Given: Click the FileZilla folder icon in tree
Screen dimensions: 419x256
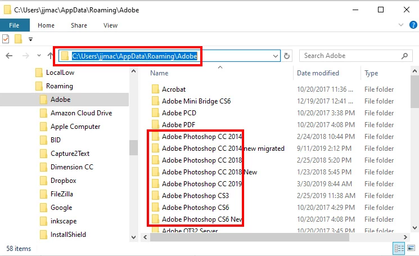Looking at the screenshot, I should [x=43, y=194].
